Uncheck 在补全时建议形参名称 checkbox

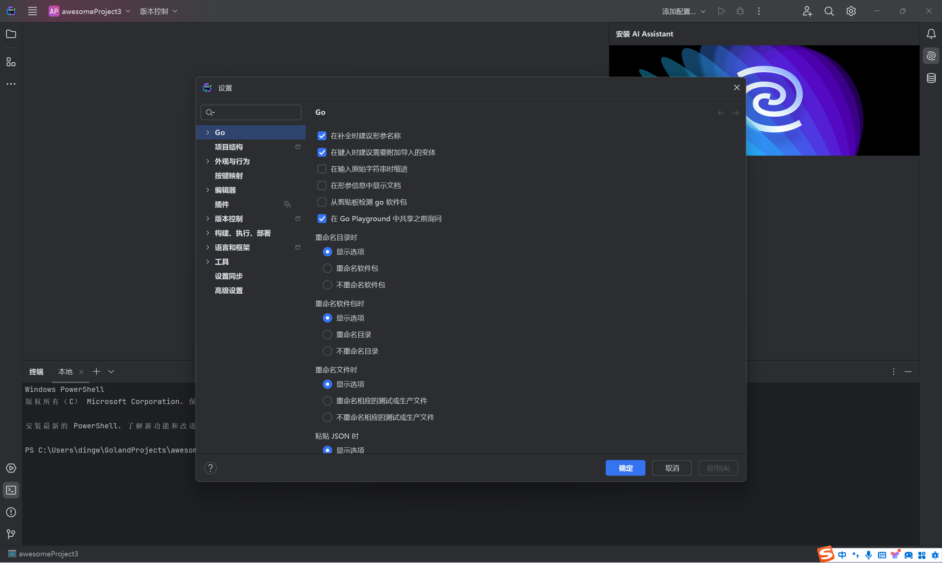point(322,136)
